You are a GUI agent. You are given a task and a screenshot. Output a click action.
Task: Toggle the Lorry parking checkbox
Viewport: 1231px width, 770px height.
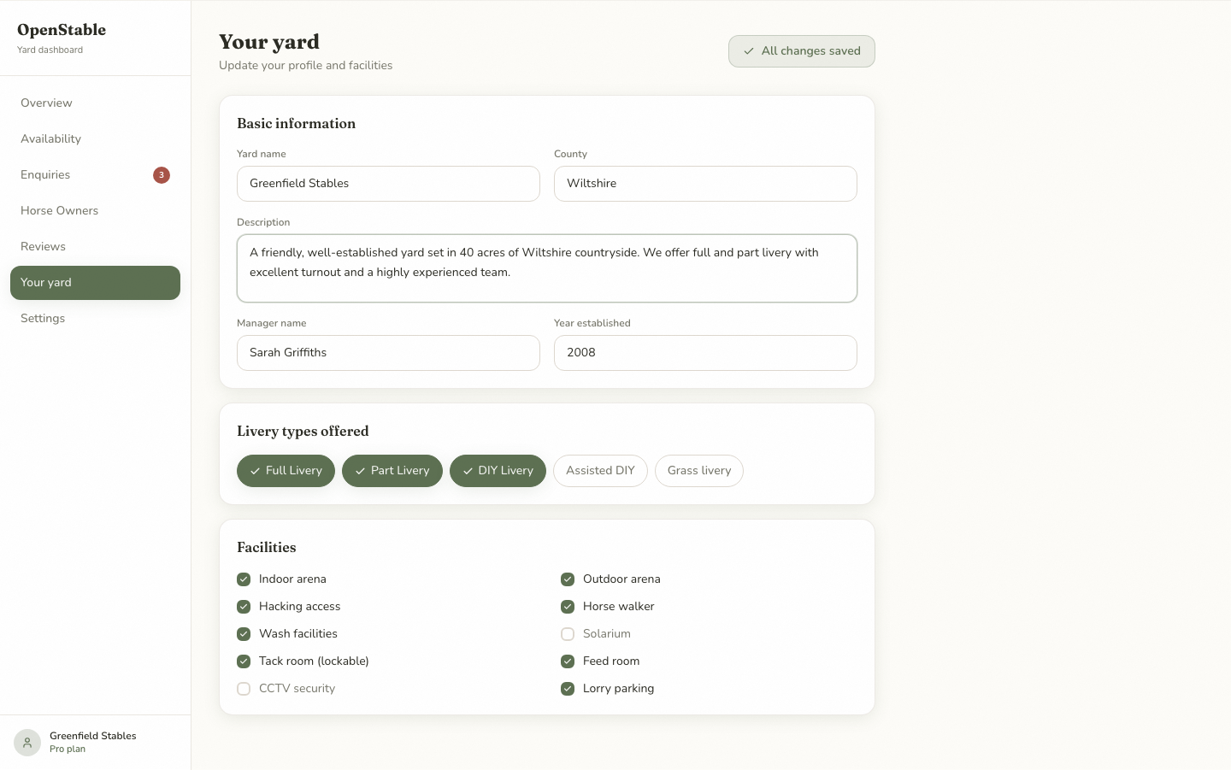click(x=568, y=689)
